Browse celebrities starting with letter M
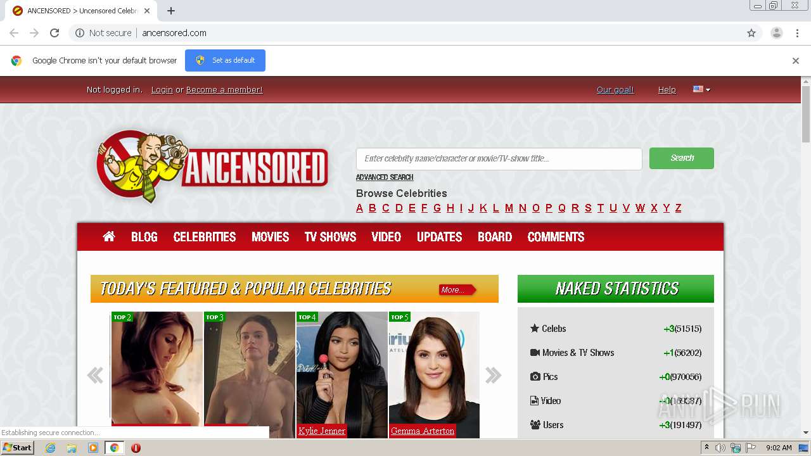 509,208
